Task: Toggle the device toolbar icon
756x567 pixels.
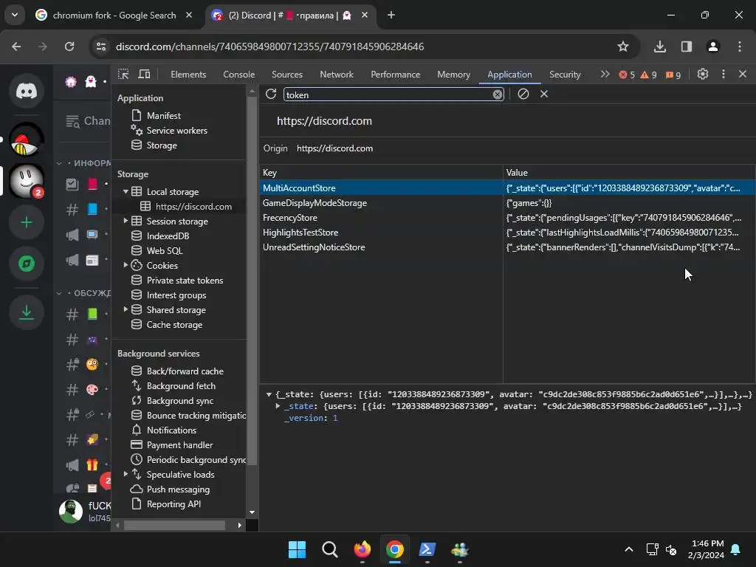Action: pos(144,75)
